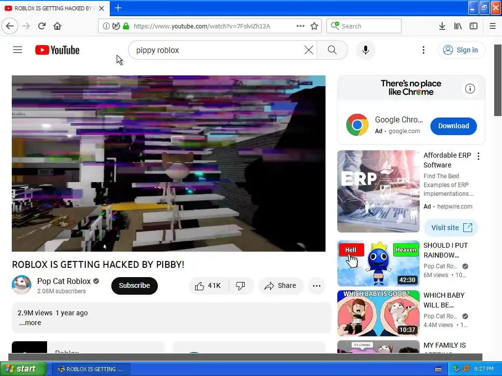Share the video

tap(280, 285)
